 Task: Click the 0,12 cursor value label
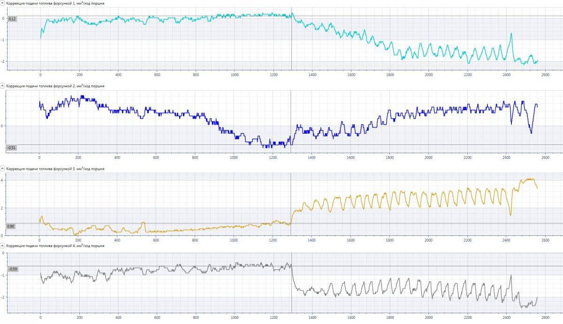tap(12, 19)
